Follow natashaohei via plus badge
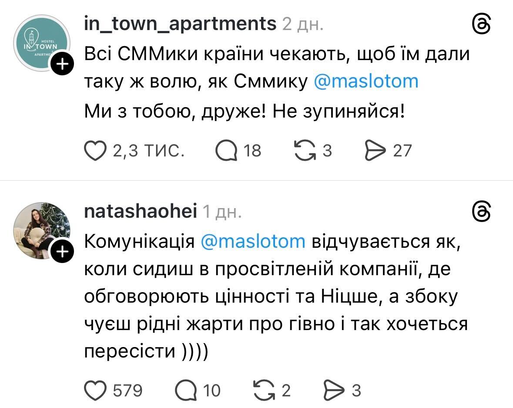The width and height of the screenshot is (513, 408). [63, 252]
